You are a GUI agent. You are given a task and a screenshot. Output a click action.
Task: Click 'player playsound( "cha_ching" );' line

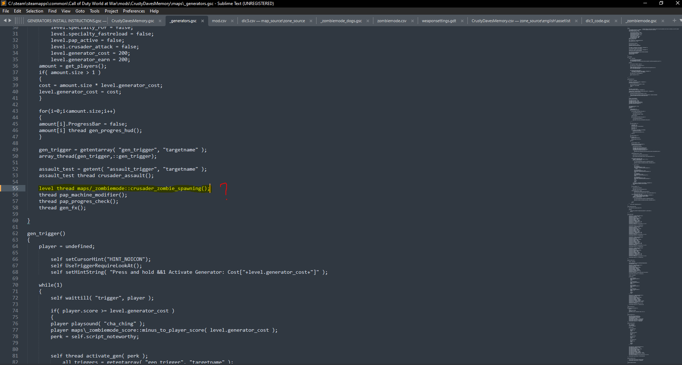click(x=98, y=323)
